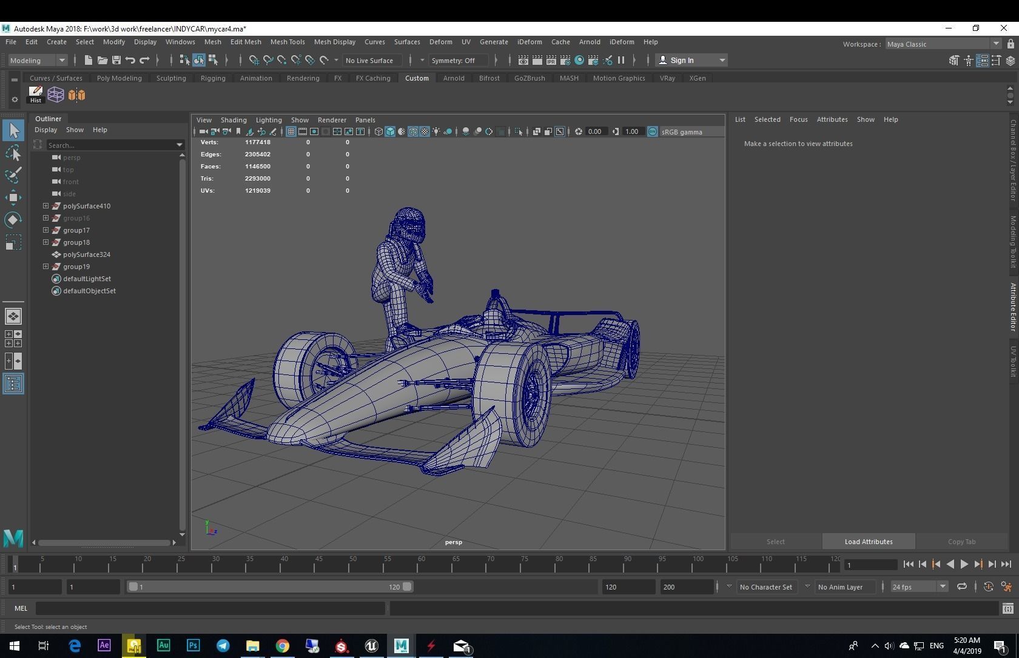Activate the Lasso Select tool
The width and height of the screenshot is (1019, 658).
pyautogui.click(x=13, y=153)
